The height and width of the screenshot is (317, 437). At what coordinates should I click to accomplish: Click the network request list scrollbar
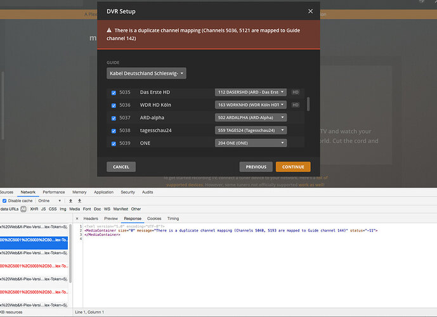(70, 253)
